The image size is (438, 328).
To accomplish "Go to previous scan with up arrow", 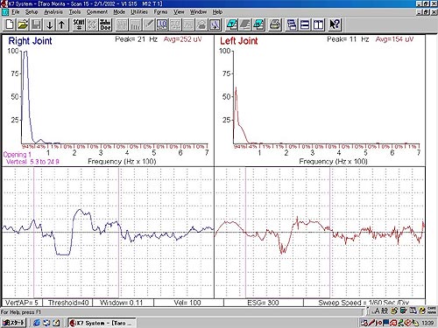I will pos(62,24).
